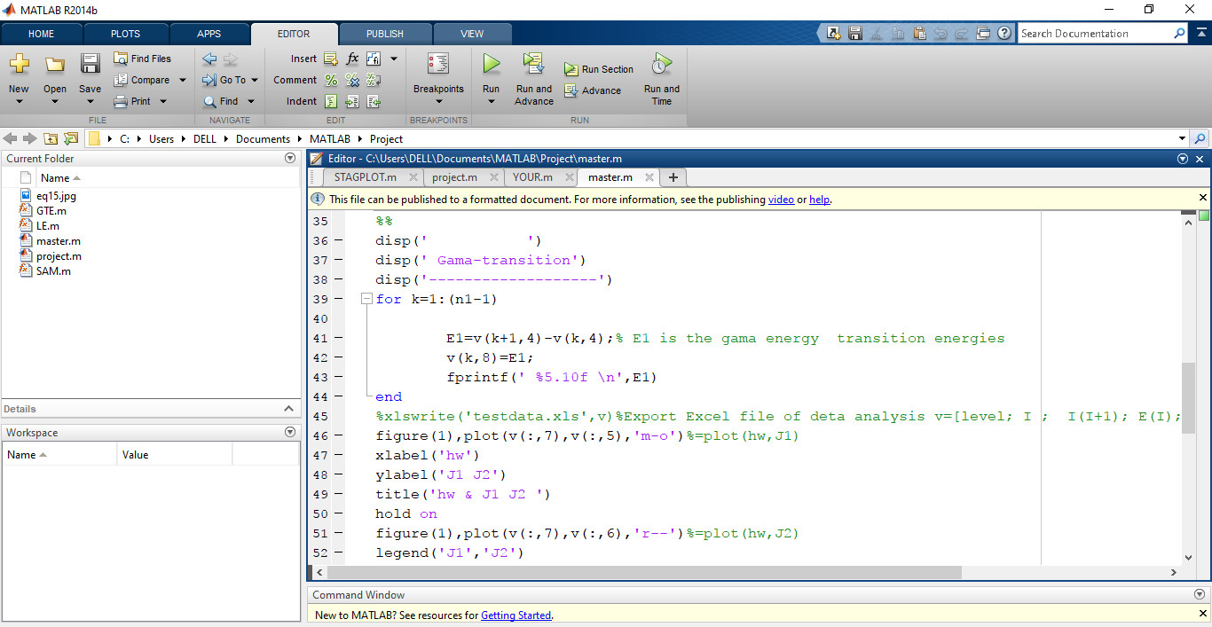Click the Save icon in quick access toolbar

(x=855, y=32)
